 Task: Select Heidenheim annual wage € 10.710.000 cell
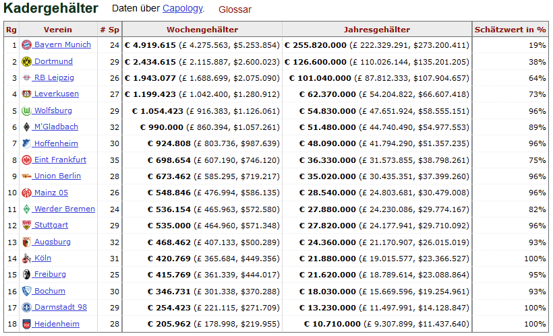[x=377, y=324]
